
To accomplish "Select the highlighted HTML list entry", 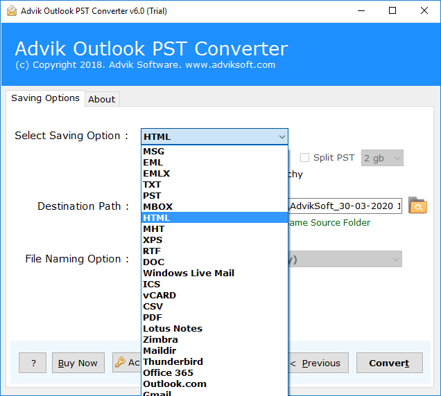I will coord(214,217).
